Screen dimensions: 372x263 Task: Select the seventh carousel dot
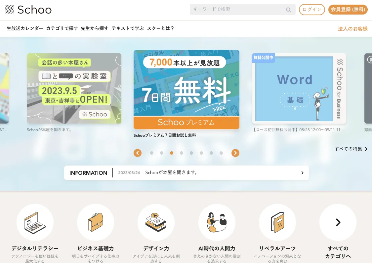point(211,153)
